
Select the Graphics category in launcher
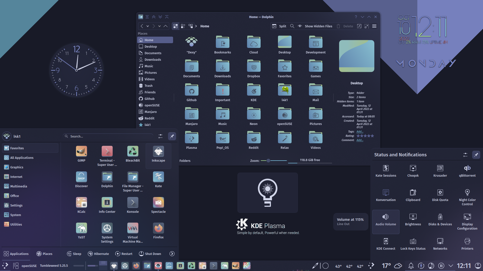[30, 167]
